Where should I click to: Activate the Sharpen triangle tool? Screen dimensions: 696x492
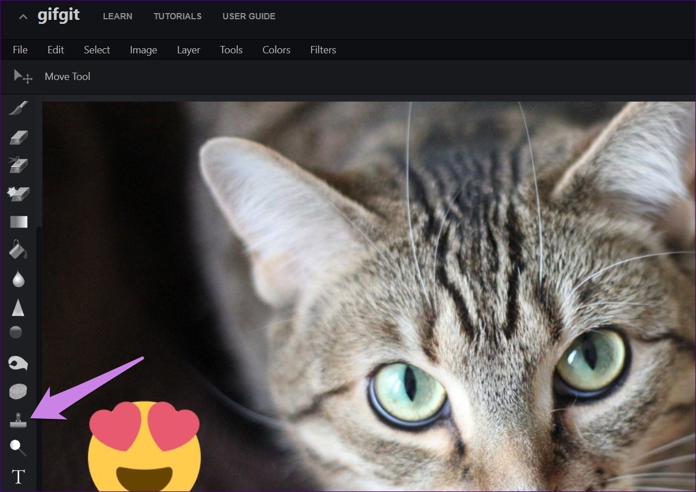18,308
